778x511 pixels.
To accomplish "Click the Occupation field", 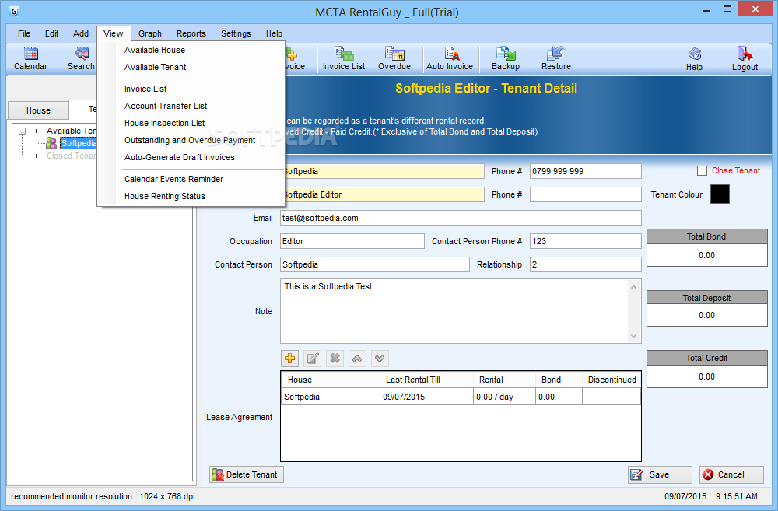I will pyautogui.click(x=352, y=241).
